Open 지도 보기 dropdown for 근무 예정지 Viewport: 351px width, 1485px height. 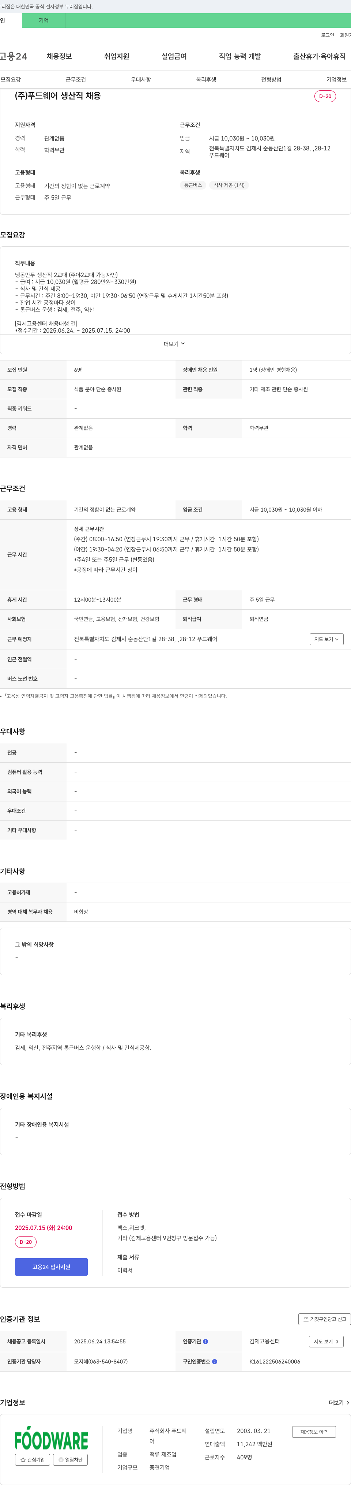[326, 639]
